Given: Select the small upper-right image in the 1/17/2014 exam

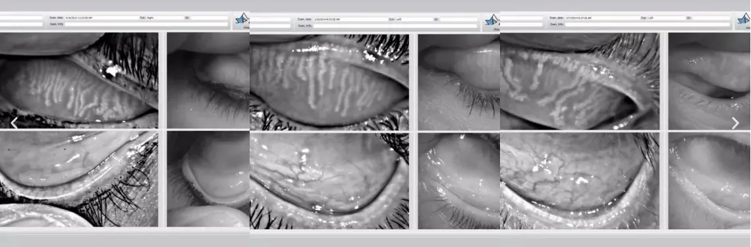Looking at the screenshot, I should click(709, 82).
